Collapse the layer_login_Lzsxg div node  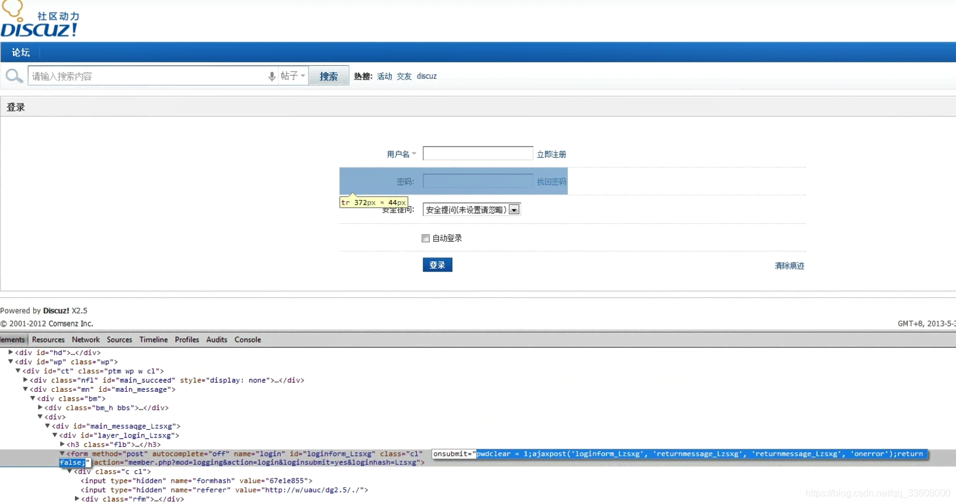tap(55, 435)
